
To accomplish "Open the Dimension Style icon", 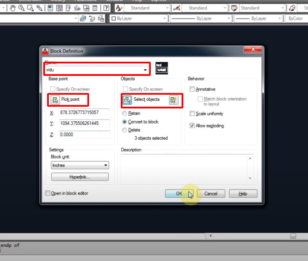I will point(177,8).
